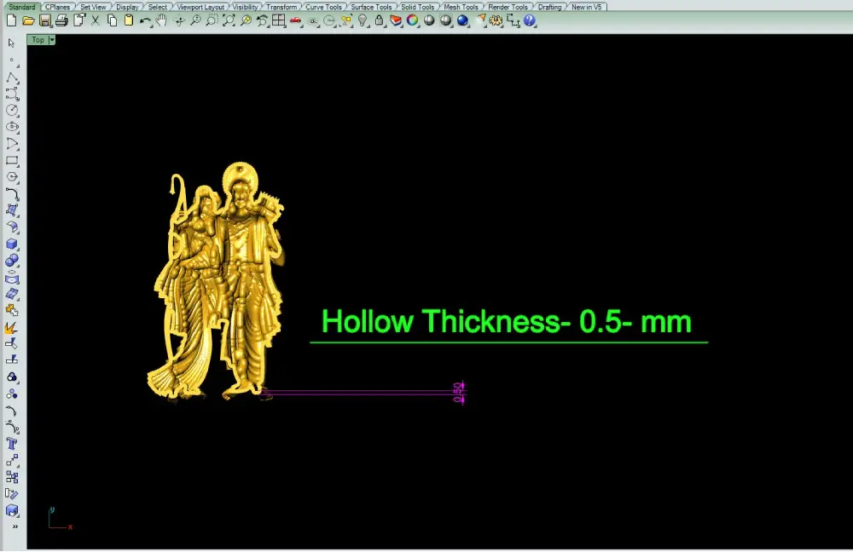Click the Help question mark icon
This screenshot has height=552, width=853.
[530, 20]
